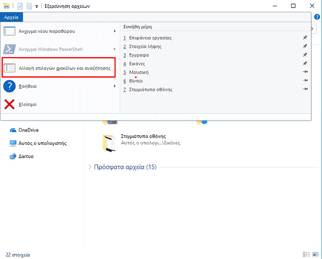Pin Στιγμιότυπα οθόνης using its pin icon
This screenshot has height=259, width=322.
pyautogui.click(x=305, y=89)
